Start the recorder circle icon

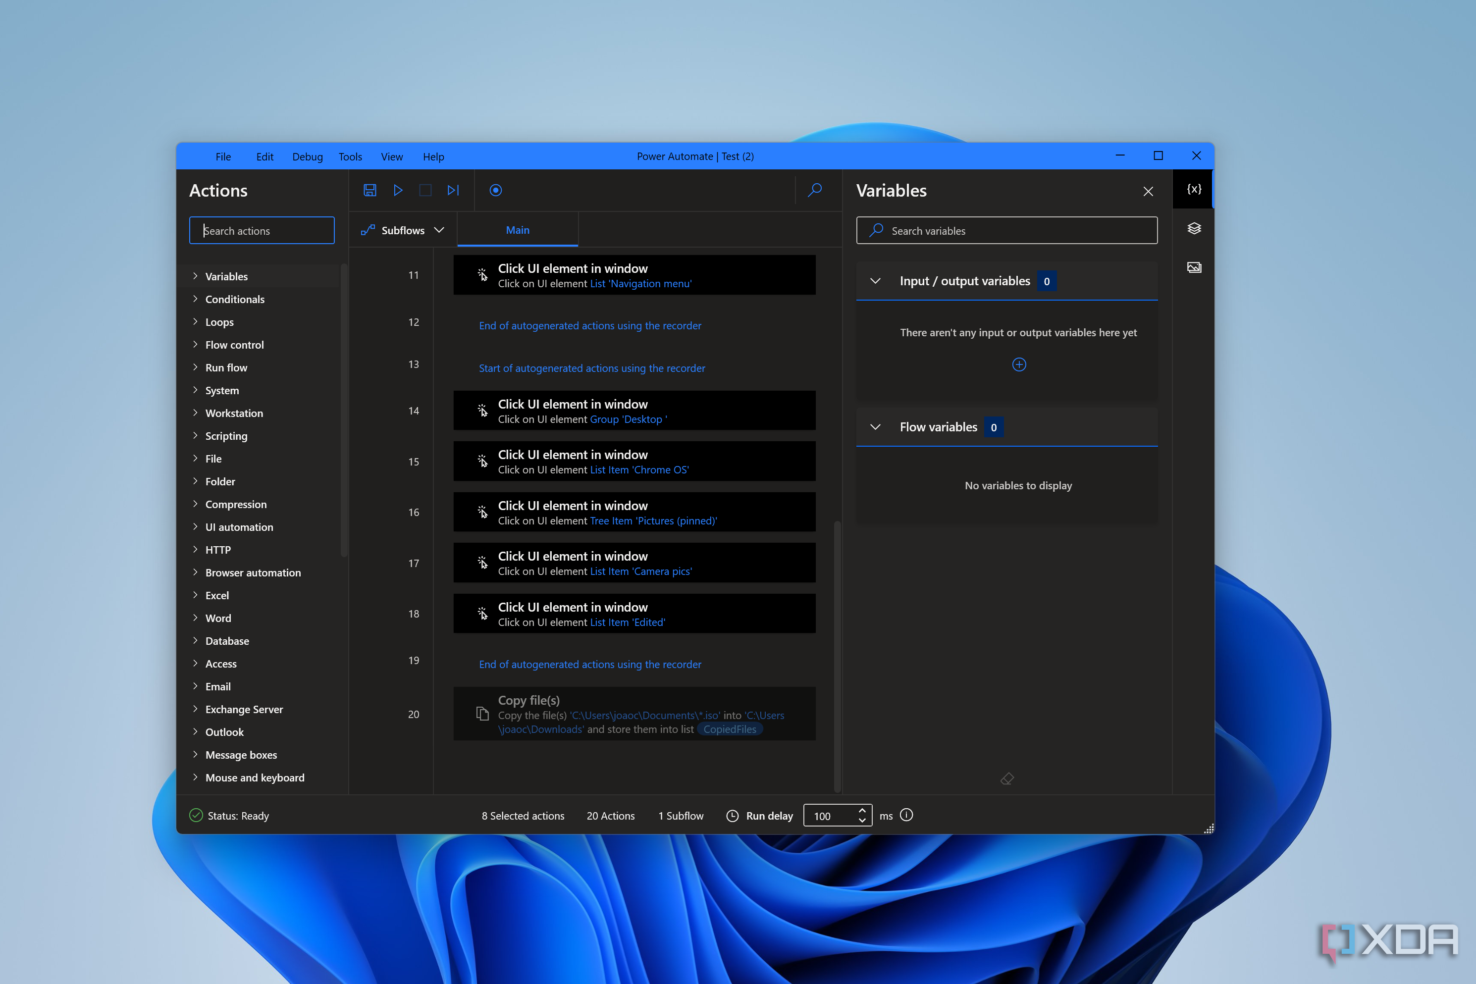(496, 190)
